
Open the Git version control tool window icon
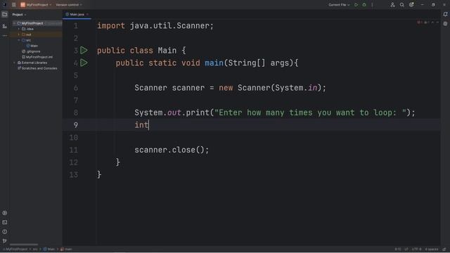tap(5, 241)
